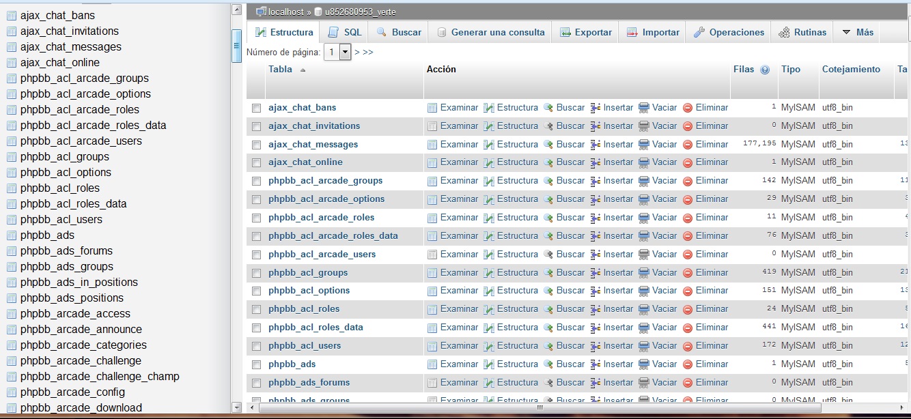Image resolution: width=911 pixels, height=419 pixels.
Task: Open the Exportar tab
Action: (585, 32)
